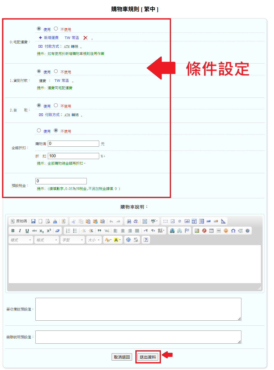Toggle bold formatting in the editor

coord(13,231)
